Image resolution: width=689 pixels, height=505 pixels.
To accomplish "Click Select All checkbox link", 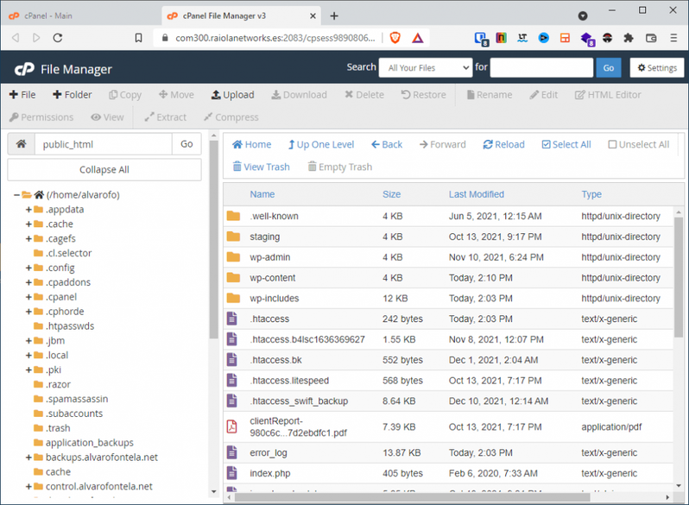I will [566, 144].
